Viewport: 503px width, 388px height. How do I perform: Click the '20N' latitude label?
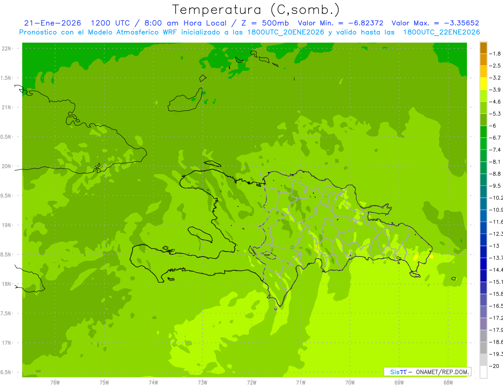click(x=6, y=166)
